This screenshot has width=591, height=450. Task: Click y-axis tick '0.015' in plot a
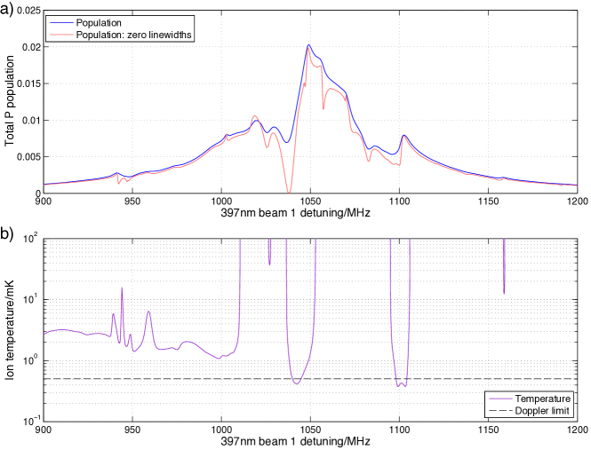point(28,83)
